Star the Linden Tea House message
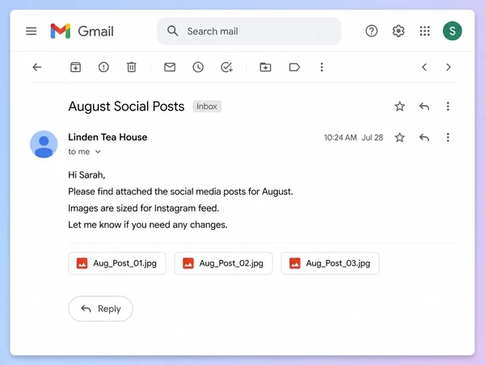Image resolution: width=485 pixels, height=365 pixels. (x=399, y=137)
